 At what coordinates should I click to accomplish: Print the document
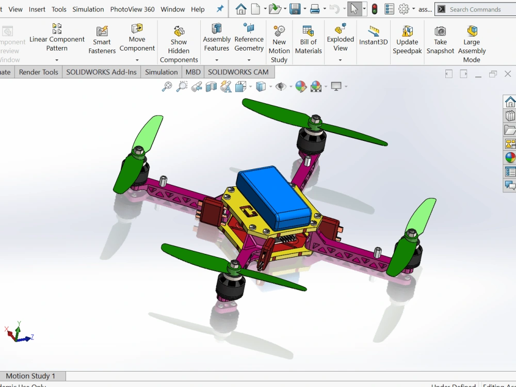[315, 9]
